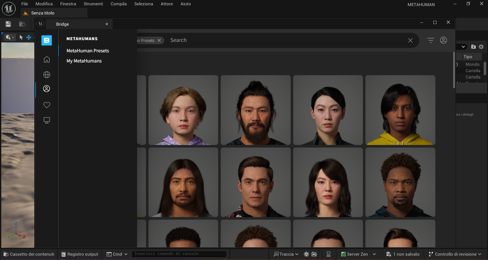The width and height of the screenshot is (488, 260).
Task: Click the Bridge user account icon
Action: 443,40
